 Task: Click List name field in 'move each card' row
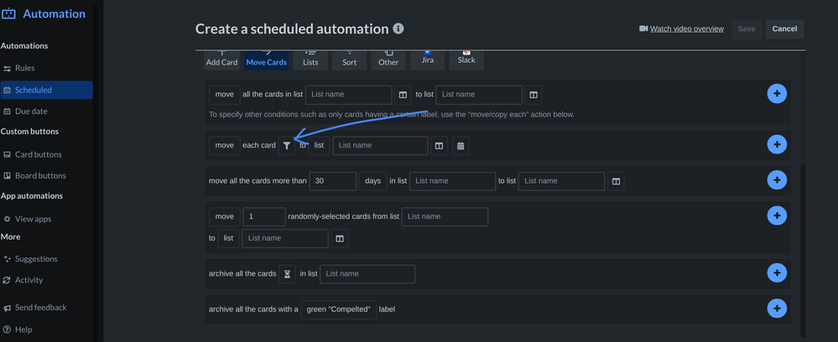pos(380,145)
